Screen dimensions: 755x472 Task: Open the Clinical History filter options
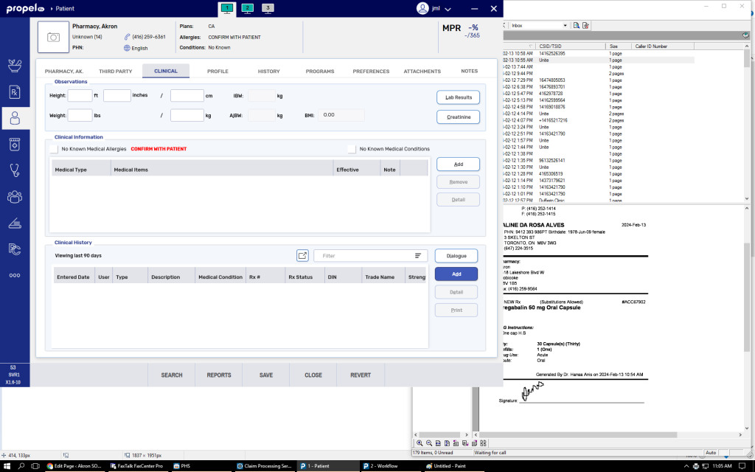click(418, 255)
